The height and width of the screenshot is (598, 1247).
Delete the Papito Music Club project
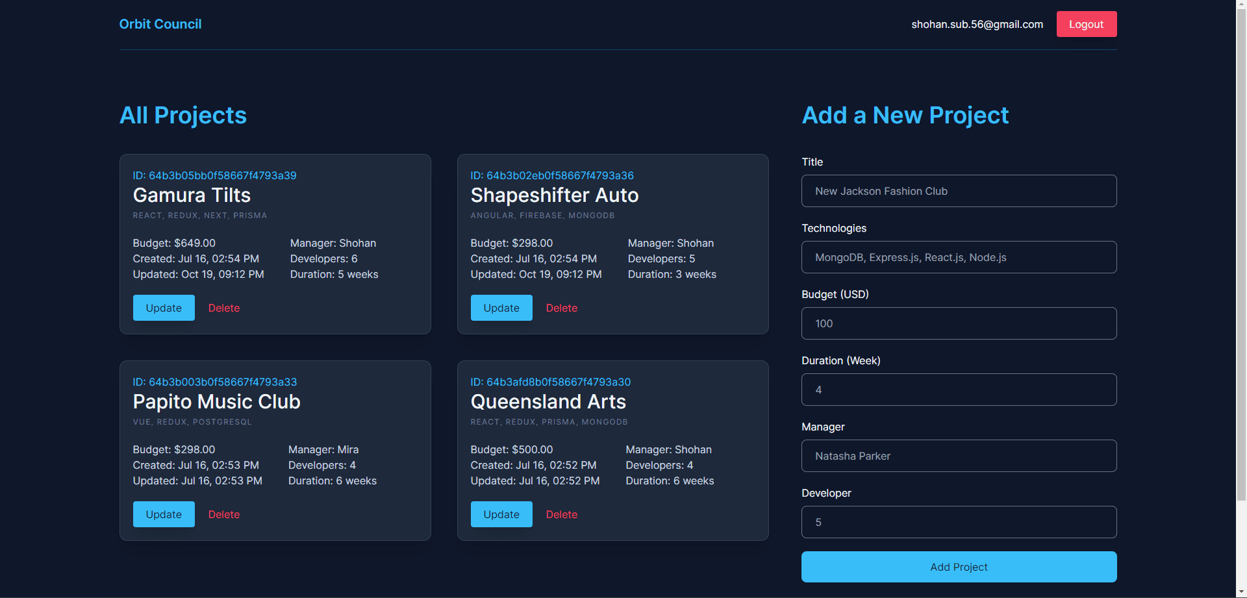point(224,514)
